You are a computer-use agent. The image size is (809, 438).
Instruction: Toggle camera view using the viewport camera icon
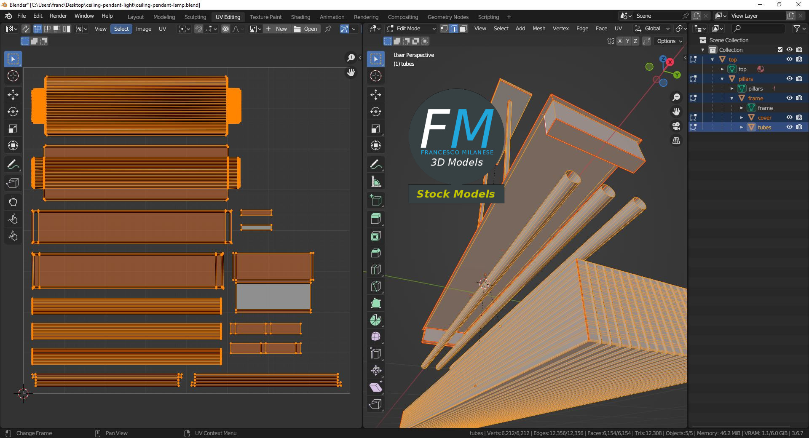click(676, 126)
